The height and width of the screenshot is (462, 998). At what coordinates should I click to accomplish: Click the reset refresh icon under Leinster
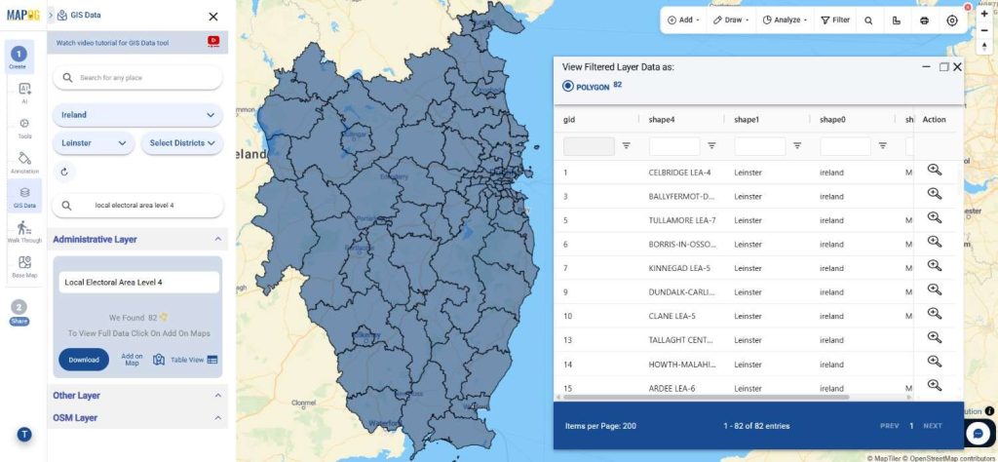coord(63,172)
